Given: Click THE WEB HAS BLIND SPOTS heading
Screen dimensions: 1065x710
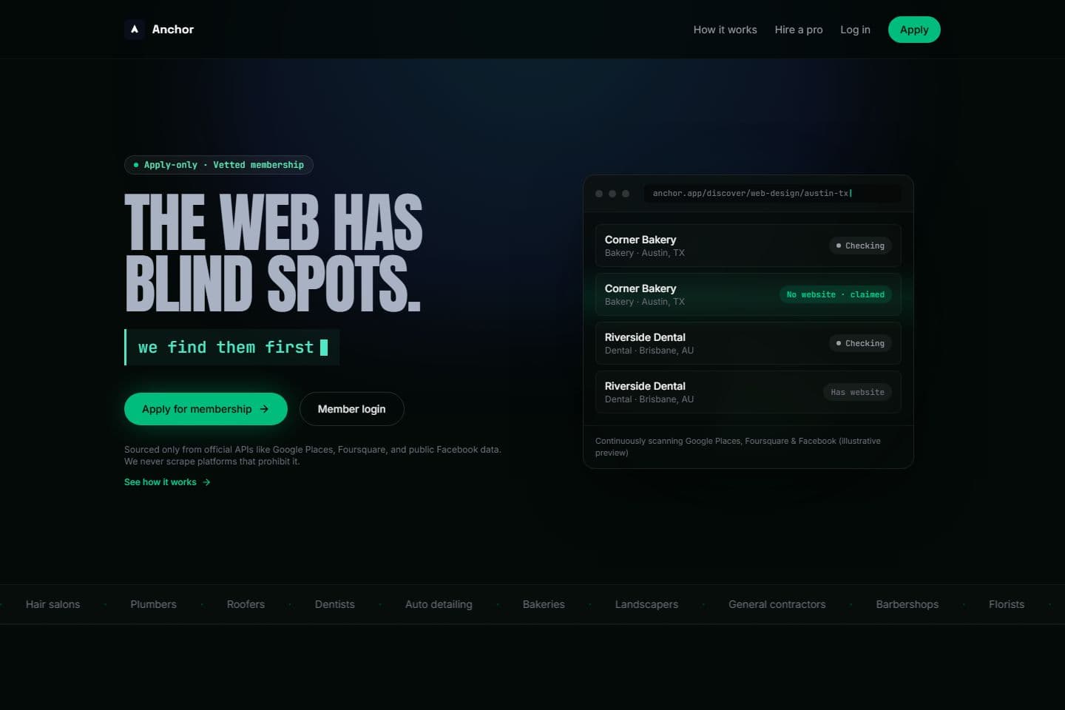Looking at the screenshot, I should (274, 253).
